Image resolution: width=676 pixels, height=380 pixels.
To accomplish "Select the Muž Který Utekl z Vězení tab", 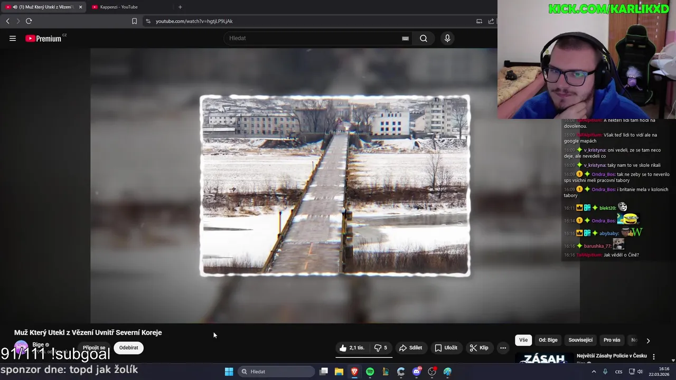I will [x=43, y=7].
